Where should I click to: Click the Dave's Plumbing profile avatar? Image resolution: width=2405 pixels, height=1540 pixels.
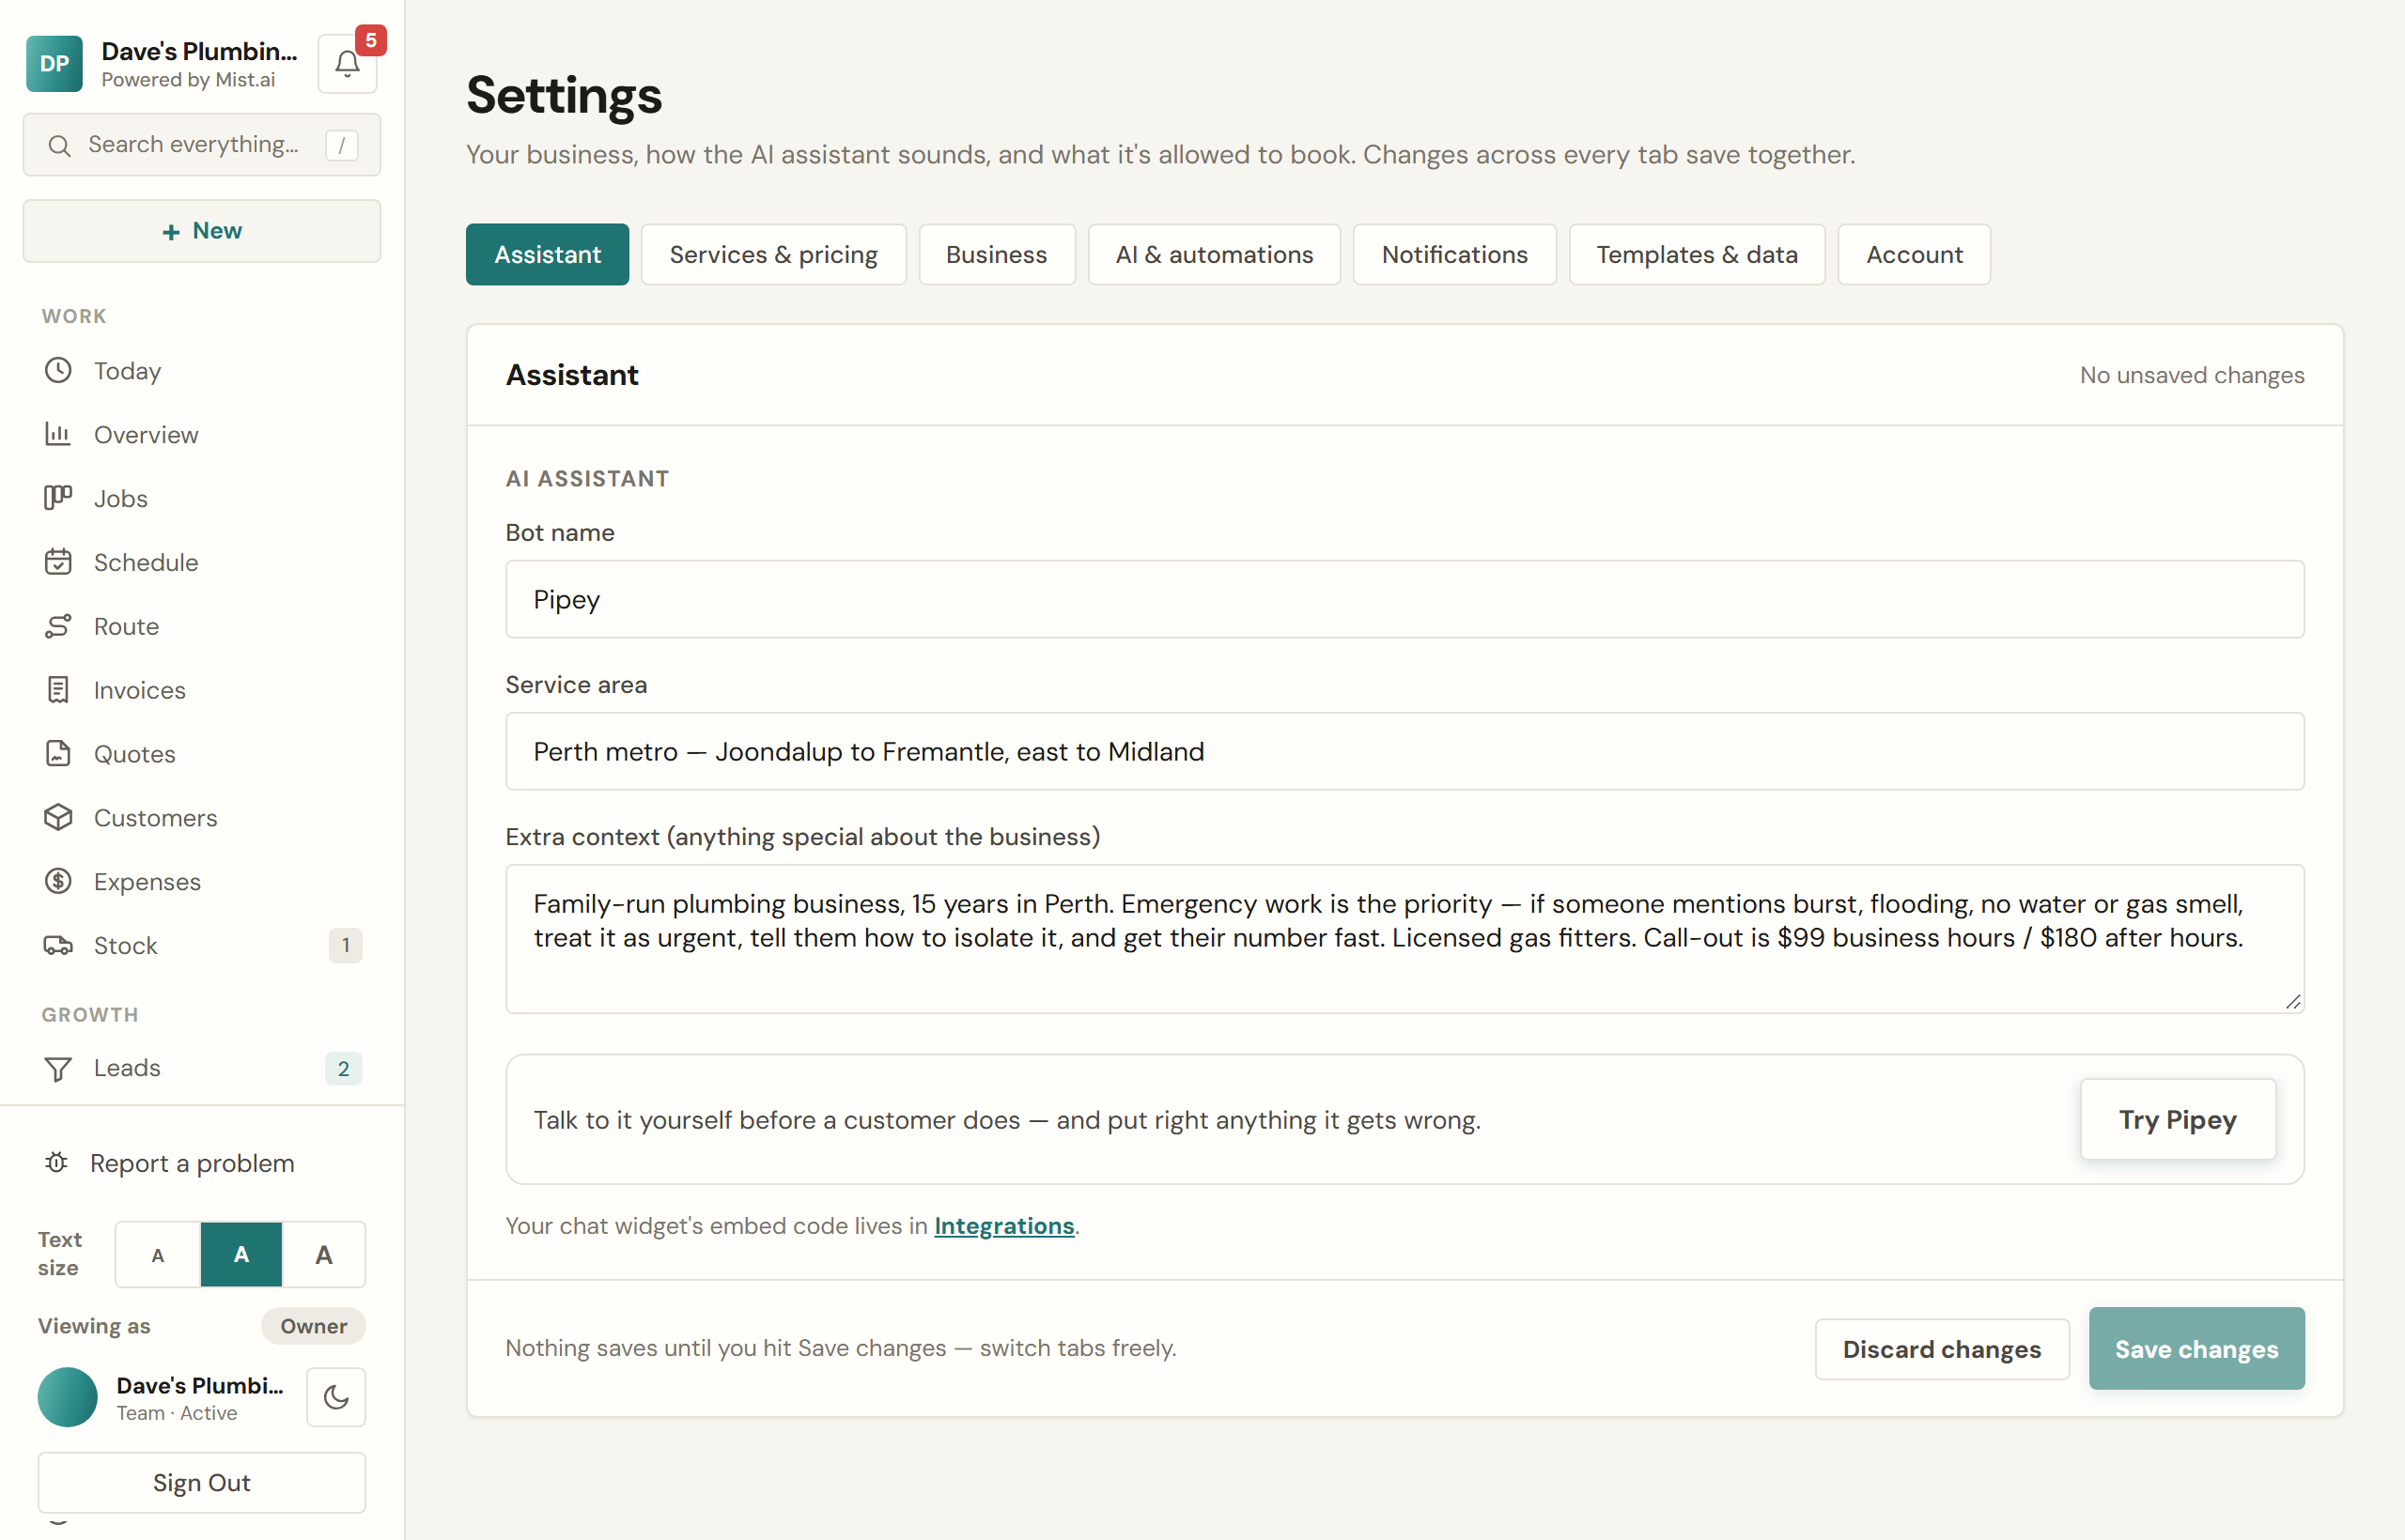[x=68, y=1397]
